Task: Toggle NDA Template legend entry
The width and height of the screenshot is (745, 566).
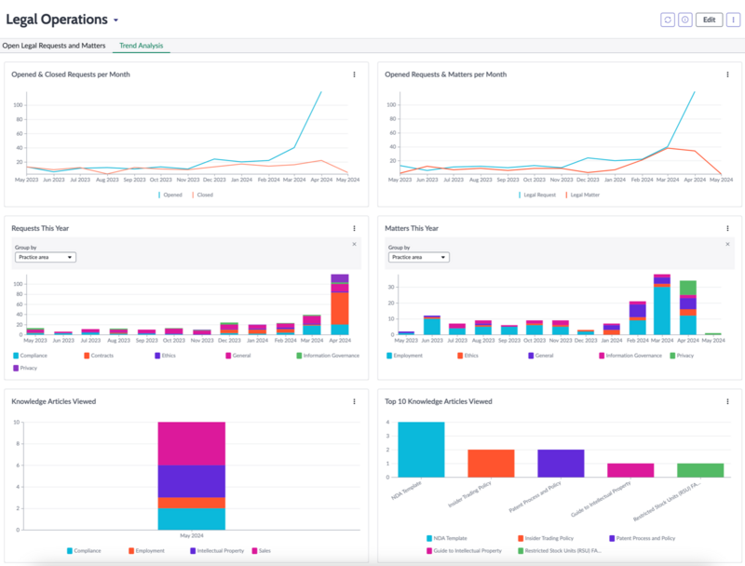Action: tap(447, 538)
